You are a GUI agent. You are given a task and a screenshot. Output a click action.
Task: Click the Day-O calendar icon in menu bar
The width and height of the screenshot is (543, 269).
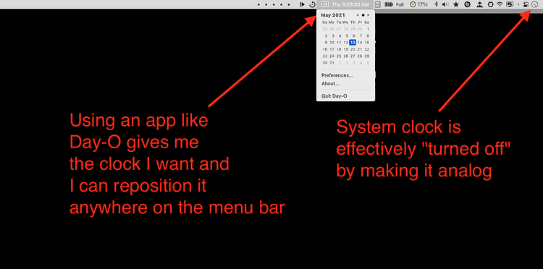(x=324, y=4)
